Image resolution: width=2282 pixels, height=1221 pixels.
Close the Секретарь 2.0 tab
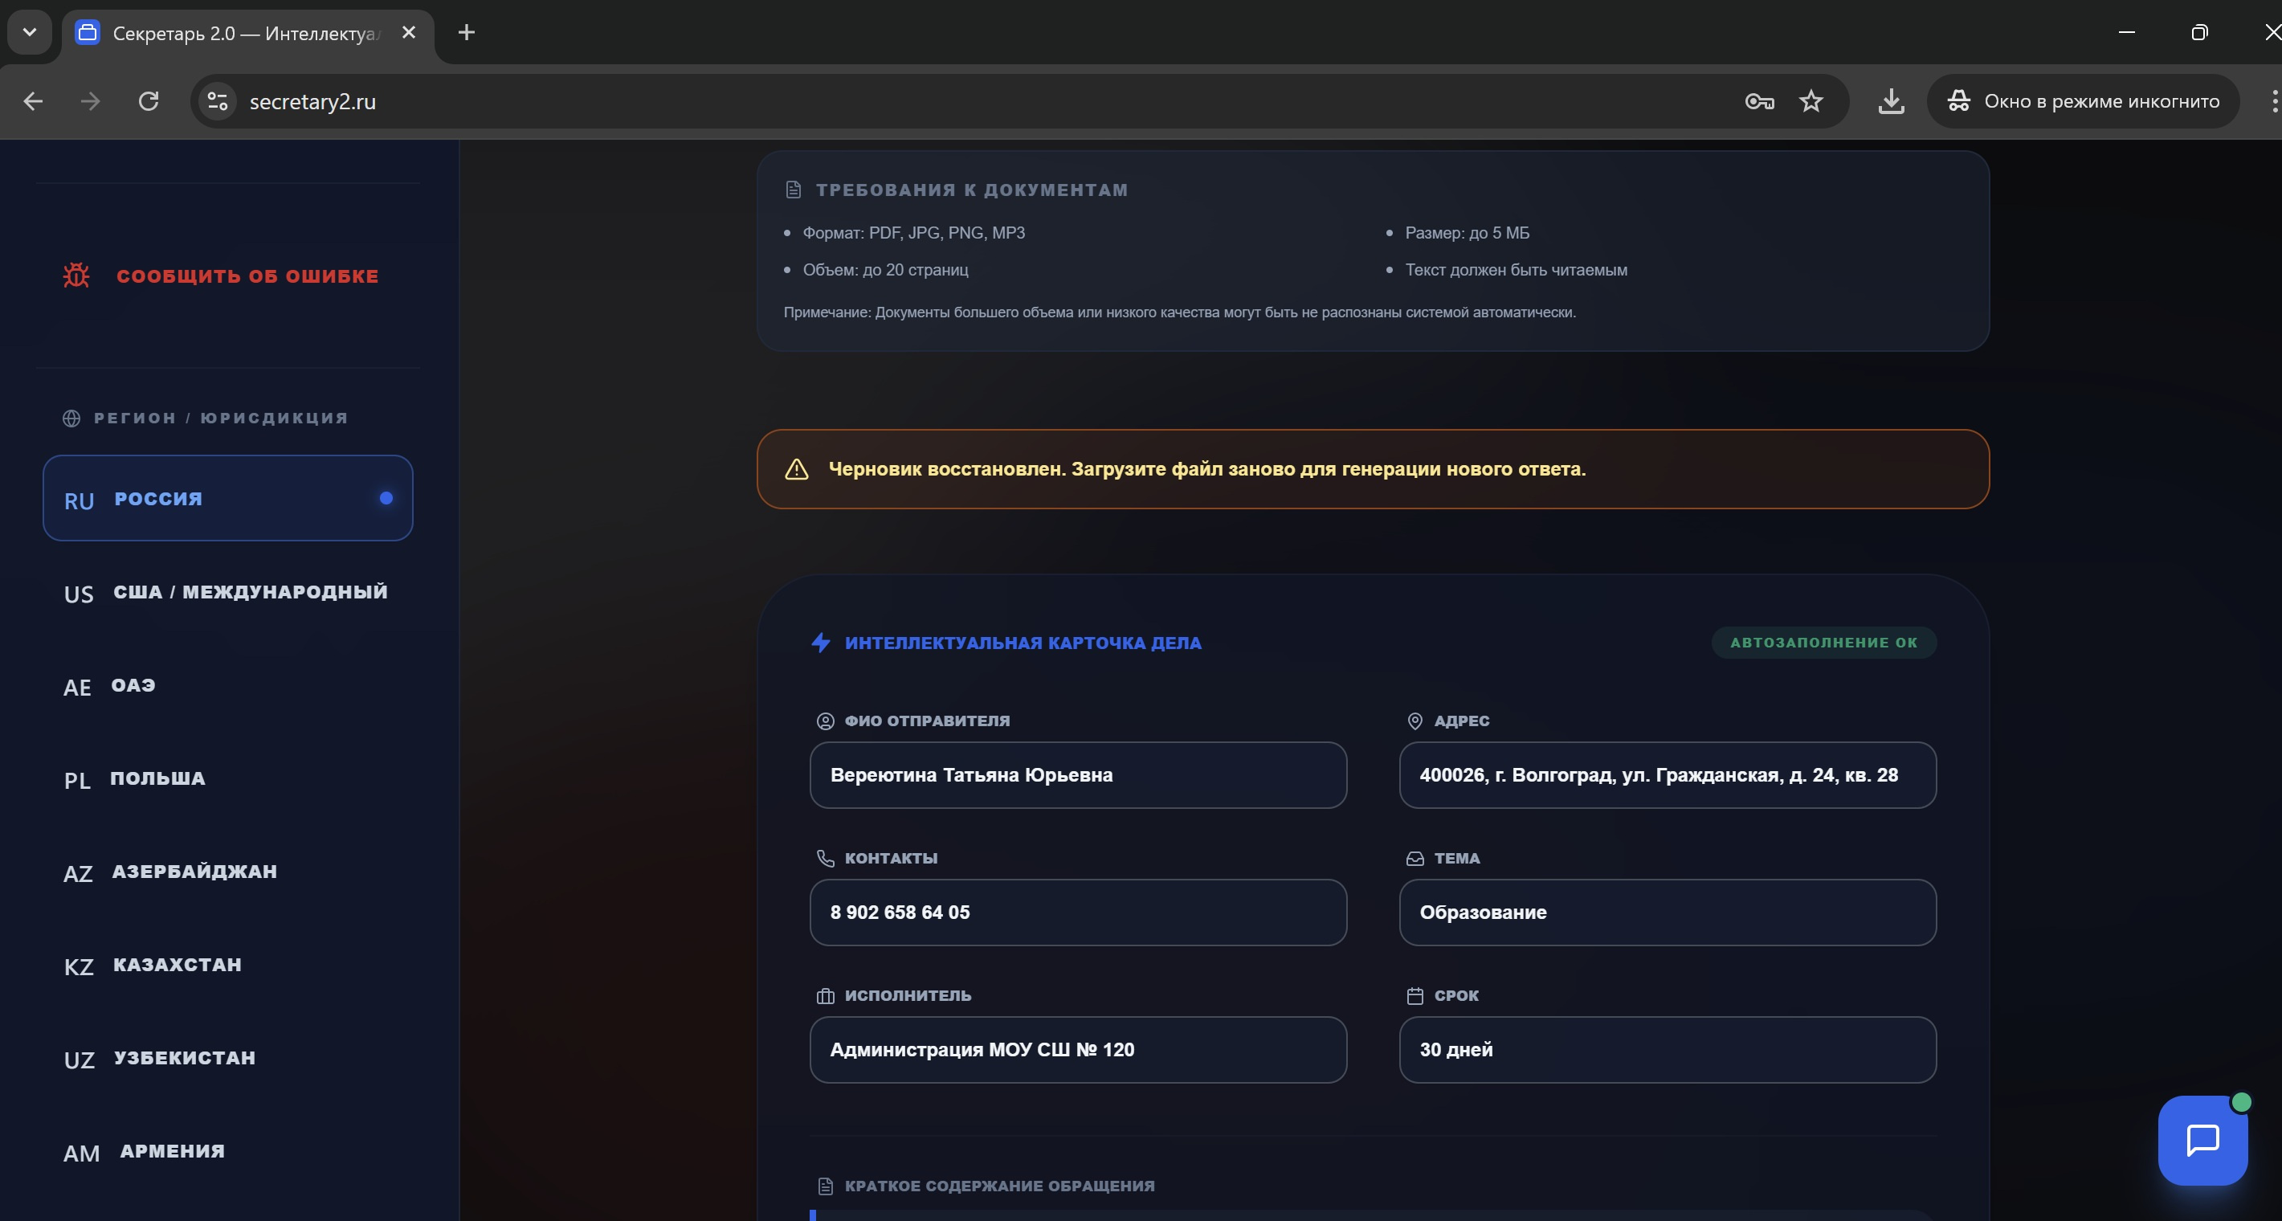408,33
